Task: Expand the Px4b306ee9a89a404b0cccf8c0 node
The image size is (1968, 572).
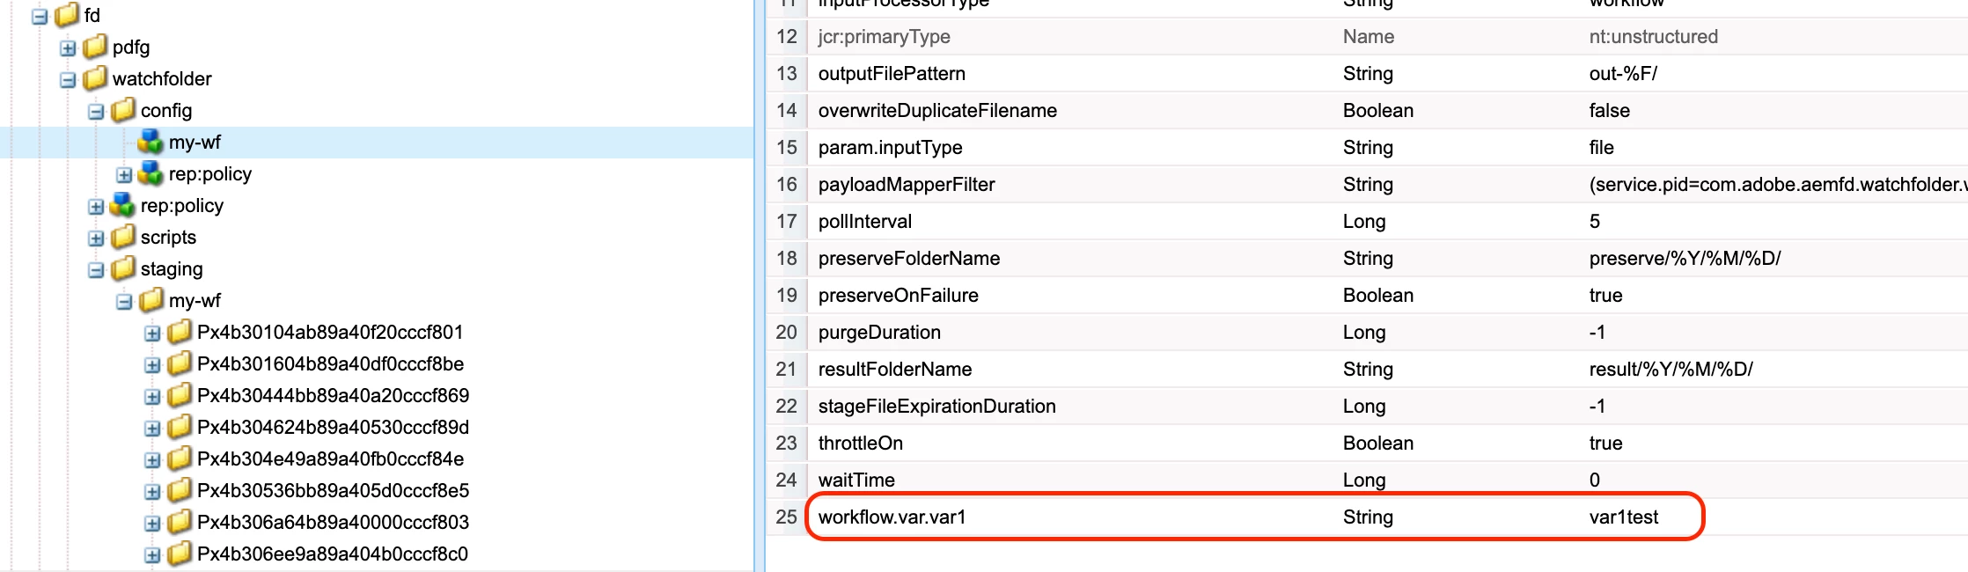Action: [x=152, y=555]
